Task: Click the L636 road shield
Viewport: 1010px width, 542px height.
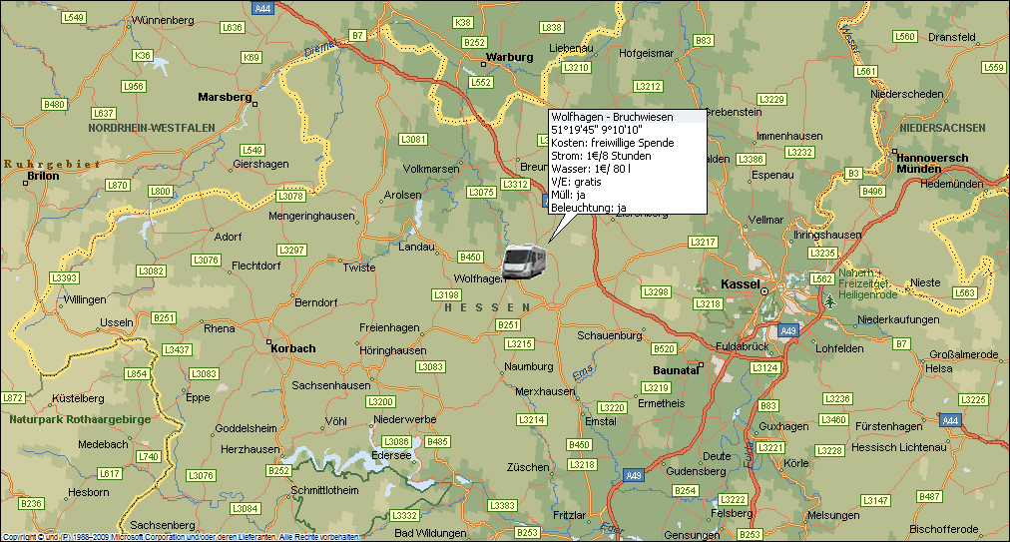Action: (x=232, y=28)
